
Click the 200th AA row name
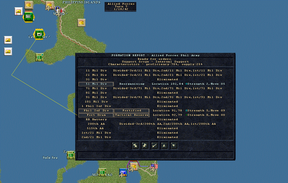(x=96, y=124)
